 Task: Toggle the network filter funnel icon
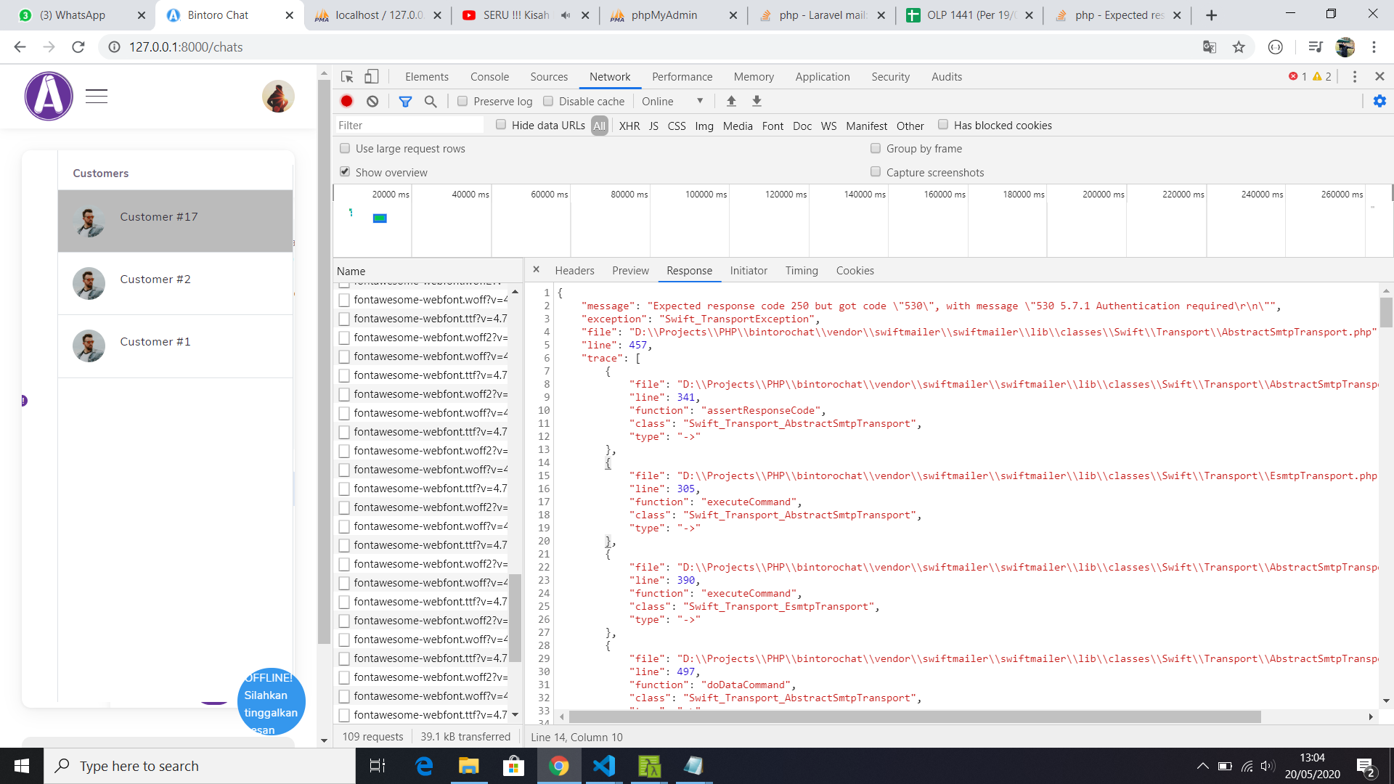pyautogui.click(x=405, y=102)
